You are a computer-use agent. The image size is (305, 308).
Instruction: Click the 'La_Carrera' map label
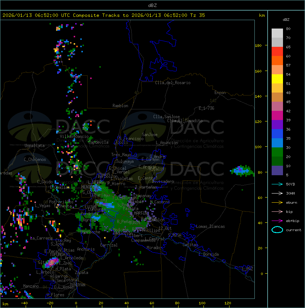point(41,238)
